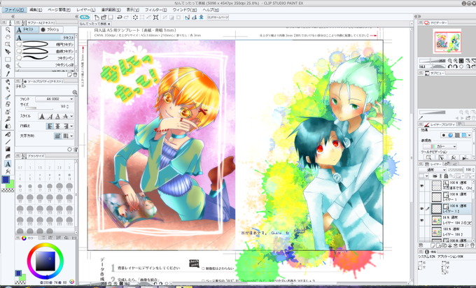Image resolution: width=476 pixels, height=288 pixels.
Task: Open the layer blend mode dropdown
Action: (x=433, y=170)
